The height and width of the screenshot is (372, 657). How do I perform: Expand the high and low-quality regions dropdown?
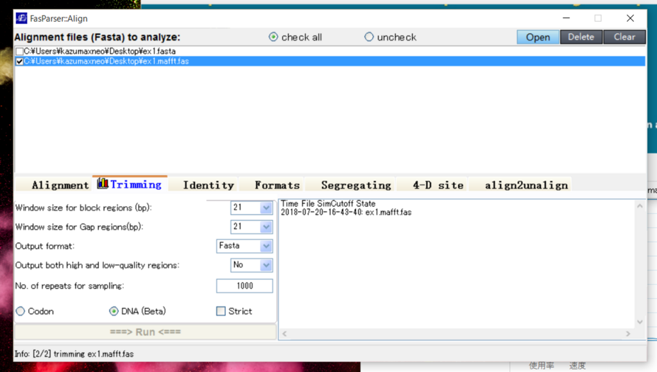[x=266, y=265]
